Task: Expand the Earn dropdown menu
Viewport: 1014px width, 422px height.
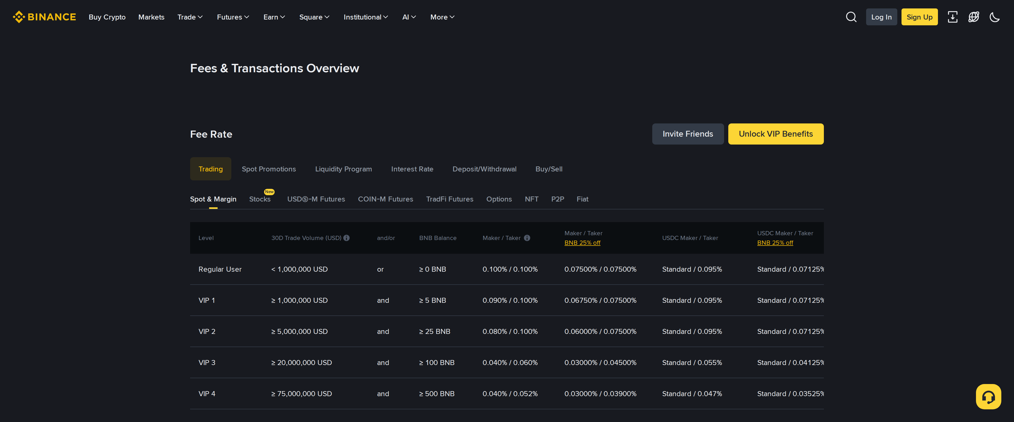Action: click(x=274, y=17)
